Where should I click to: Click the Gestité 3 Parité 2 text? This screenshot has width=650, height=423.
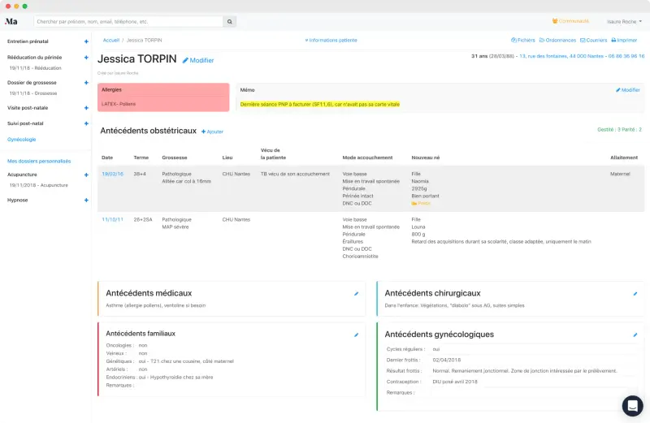619,130
